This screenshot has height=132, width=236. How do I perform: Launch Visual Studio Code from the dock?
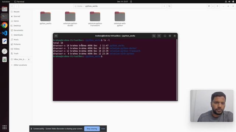coord(4,33)
